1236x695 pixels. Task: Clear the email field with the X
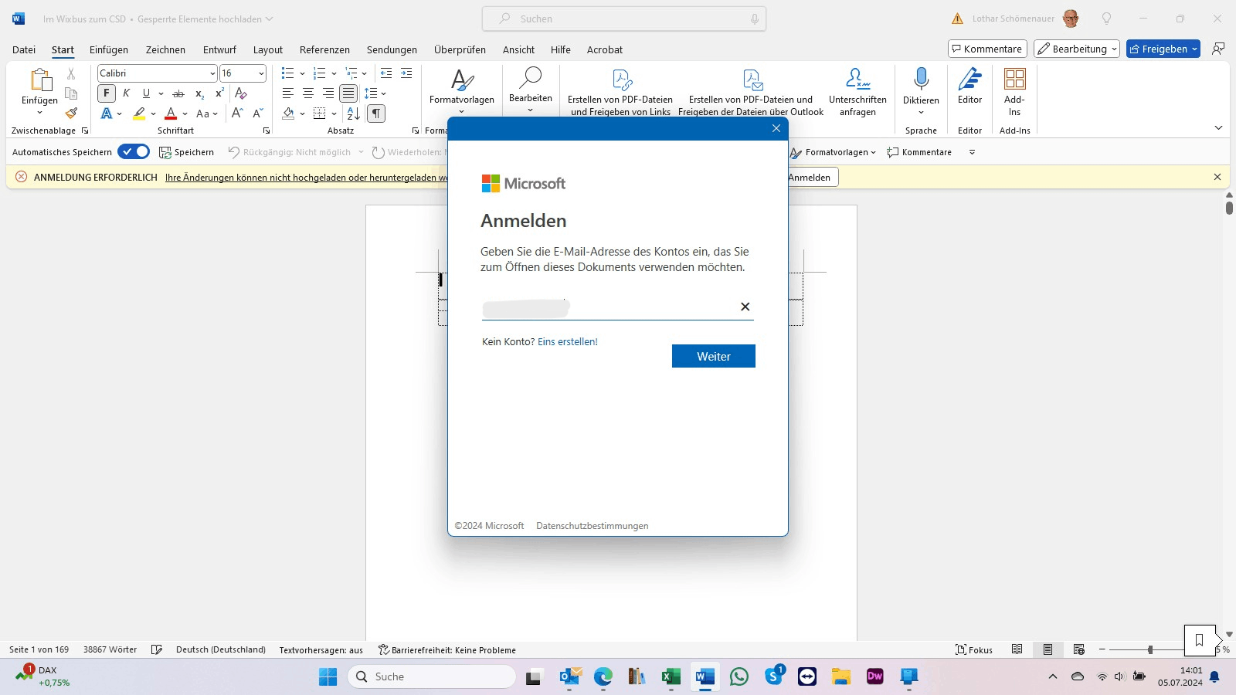(x=745, y=307)
